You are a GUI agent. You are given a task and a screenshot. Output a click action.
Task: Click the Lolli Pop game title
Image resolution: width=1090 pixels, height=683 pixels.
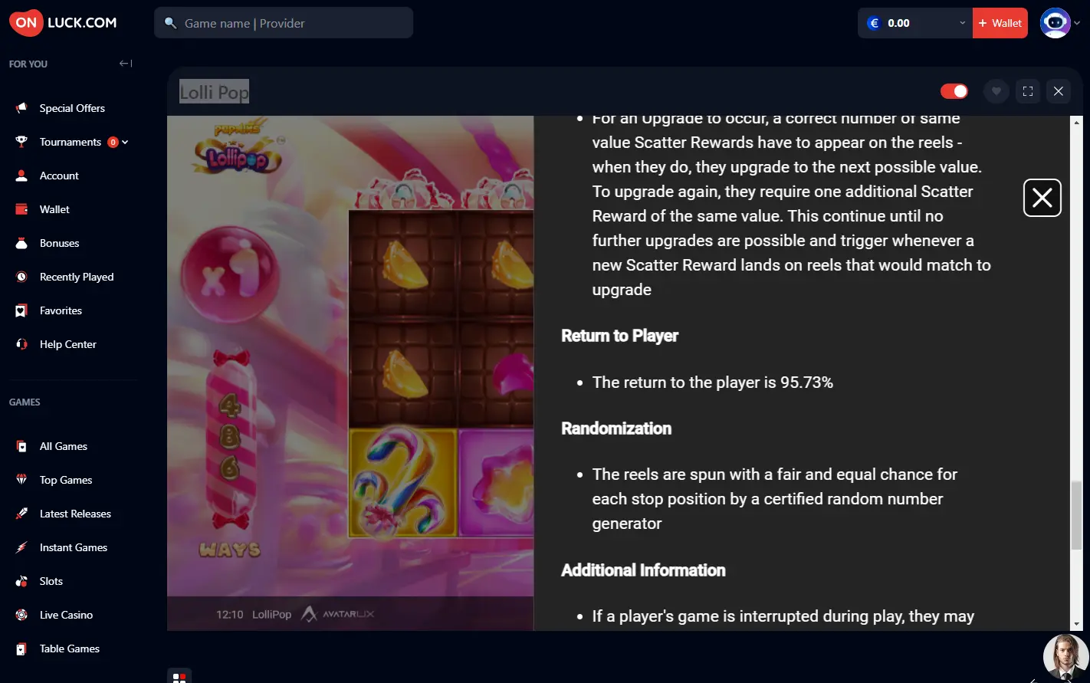pyautogui.click(x=215, y=93)
